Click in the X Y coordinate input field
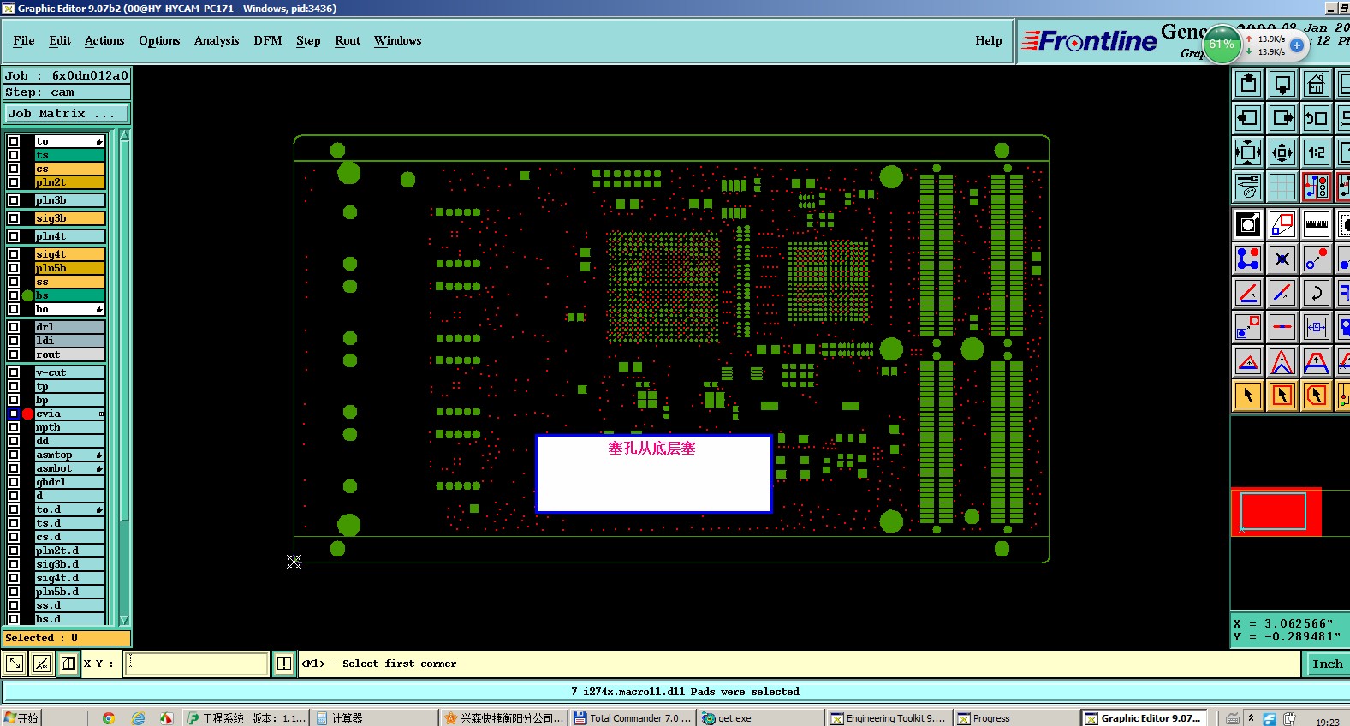The width and height of the screenshot is (1350, 726). click(197, 664)
